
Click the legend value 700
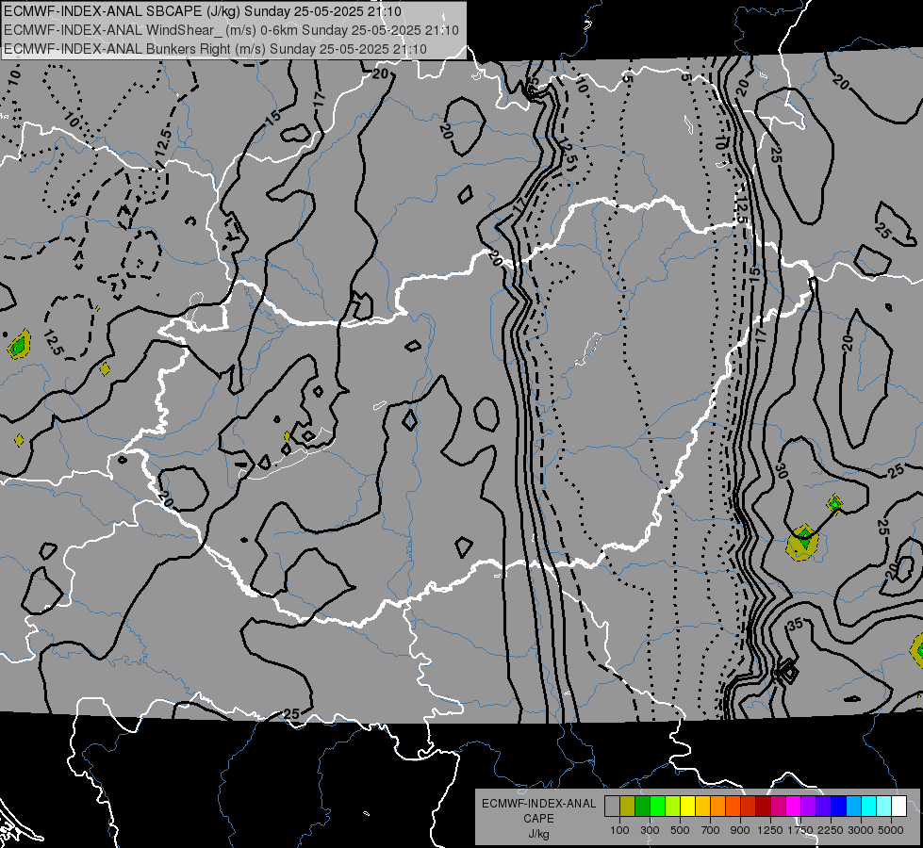[711, 830]
